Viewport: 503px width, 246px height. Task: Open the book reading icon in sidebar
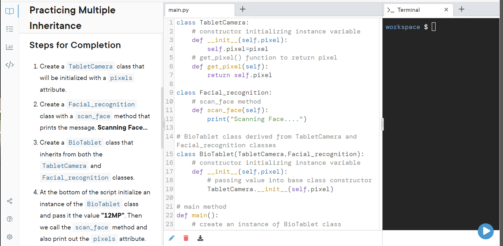point(10,11)
